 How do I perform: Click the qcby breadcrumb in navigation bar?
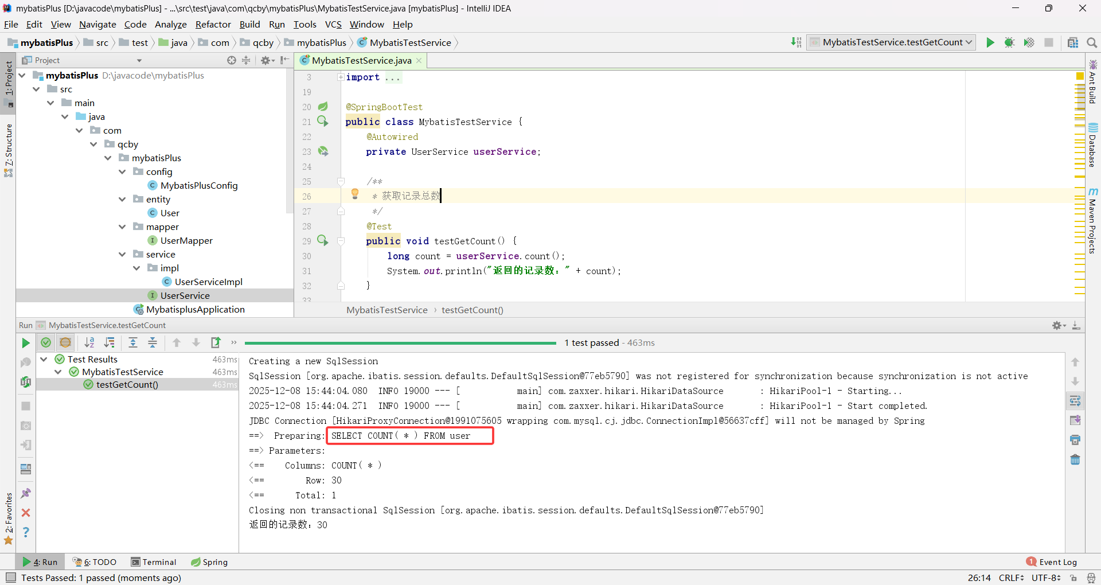pyautogui.click(x=257, y=42)
